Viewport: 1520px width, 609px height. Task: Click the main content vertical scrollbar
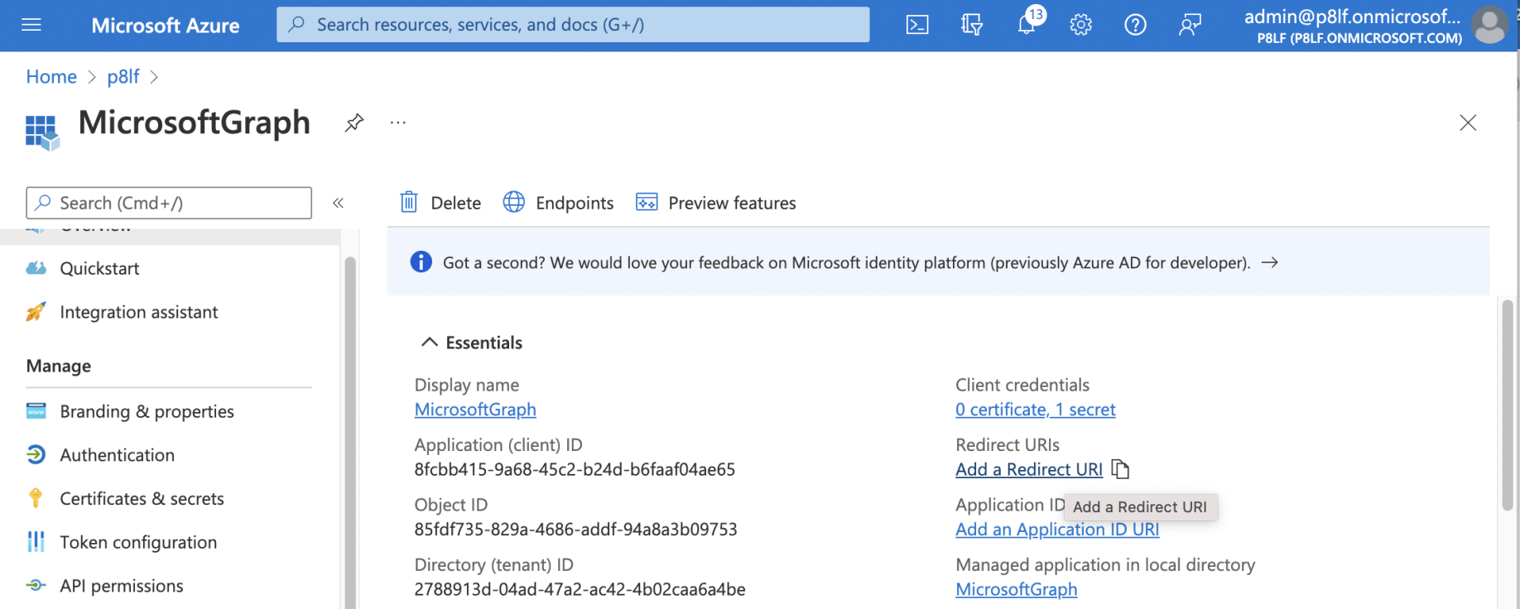tap(1508, 405)
